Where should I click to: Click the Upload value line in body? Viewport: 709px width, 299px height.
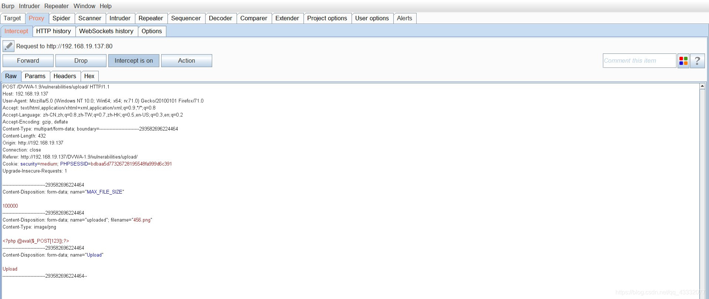[10, 269]
